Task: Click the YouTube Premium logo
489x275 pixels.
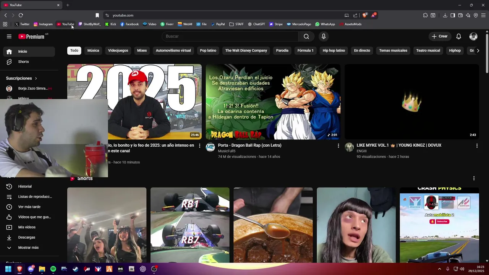Action: [32, 36]
